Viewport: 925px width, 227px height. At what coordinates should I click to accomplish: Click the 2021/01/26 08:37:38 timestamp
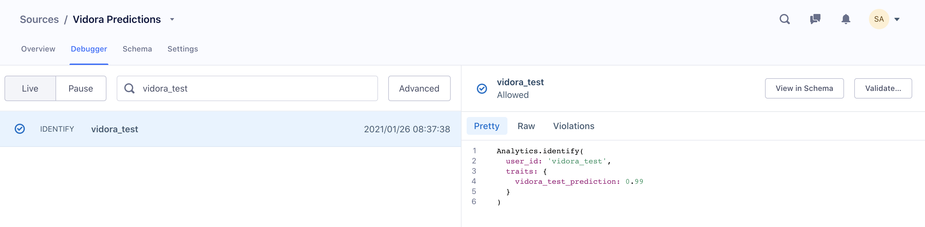[x=407, y=129]
